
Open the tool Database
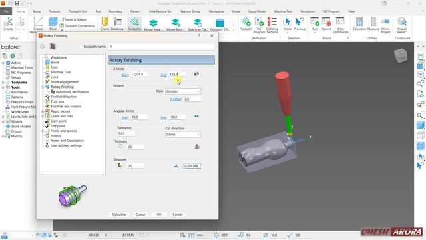tap(117, 24)
